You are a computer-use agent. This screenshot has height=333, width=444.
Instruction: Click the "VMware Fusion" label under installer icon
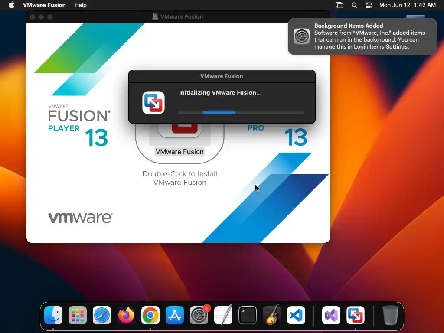coord(180,152)
